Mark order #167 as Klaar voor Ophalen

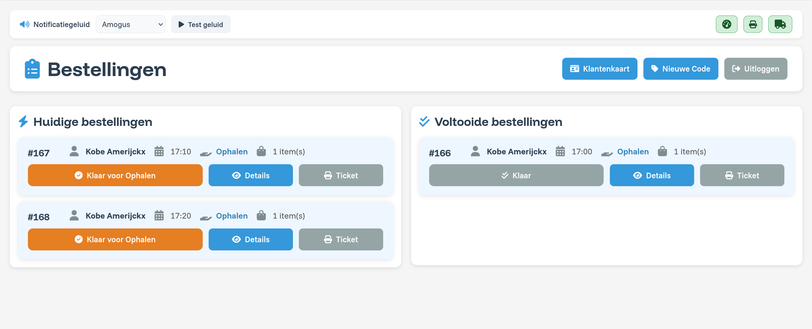(x=115, y=175)
